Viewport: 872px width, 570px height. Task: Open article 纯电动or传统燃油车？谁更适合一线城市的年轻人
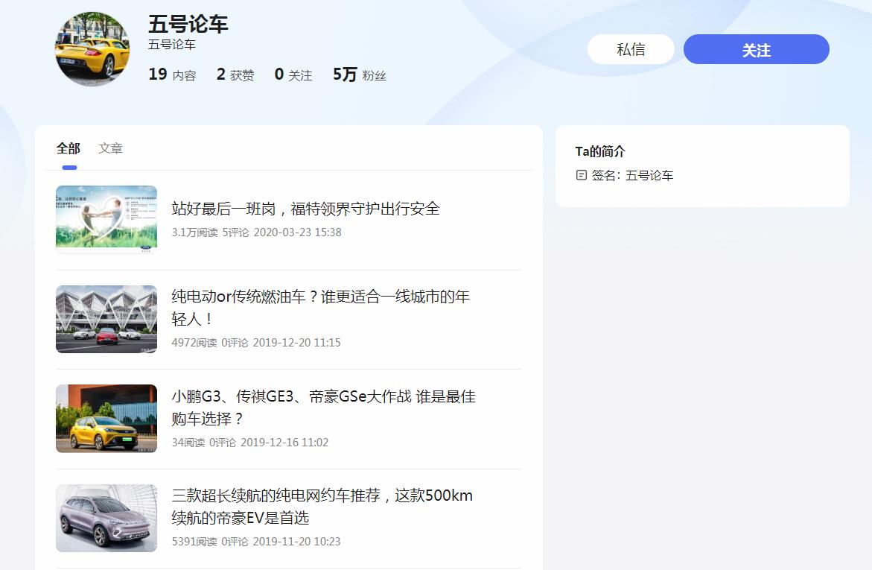tap(320, 308)
